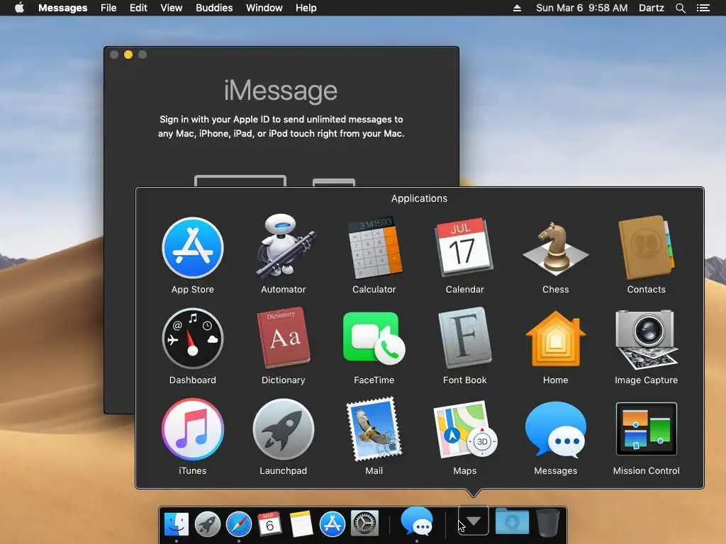This screenshot has height=544, width=726.
Task: Launch iTunes from the Applications grid
Action: click(193, 429)
